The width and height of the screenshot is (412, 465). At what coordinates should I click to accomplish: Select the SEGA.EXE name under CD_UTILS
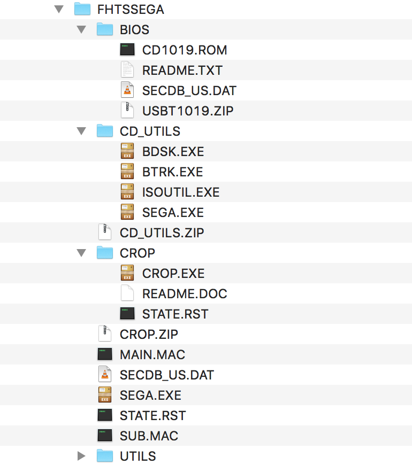[x=173, y=213]
